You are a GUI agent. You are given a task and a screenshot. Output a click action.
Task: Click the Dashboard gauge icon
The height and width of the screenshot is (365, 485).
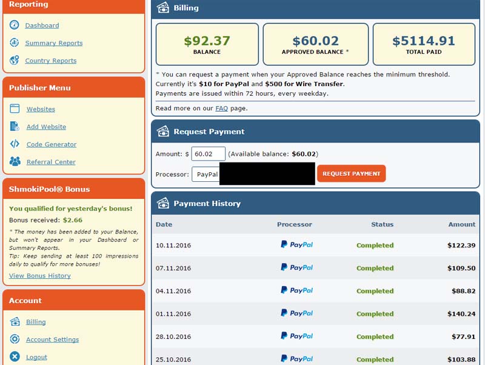[x=14, y=25]
